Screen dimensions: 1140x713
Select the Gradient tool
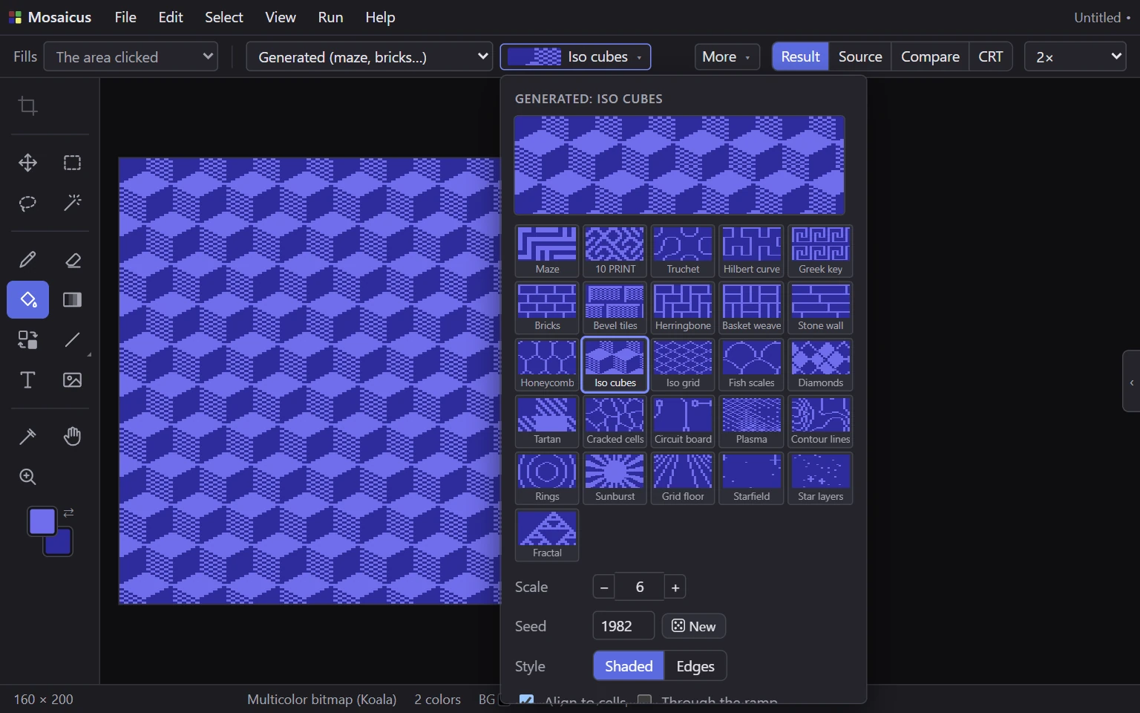[72, 299]
